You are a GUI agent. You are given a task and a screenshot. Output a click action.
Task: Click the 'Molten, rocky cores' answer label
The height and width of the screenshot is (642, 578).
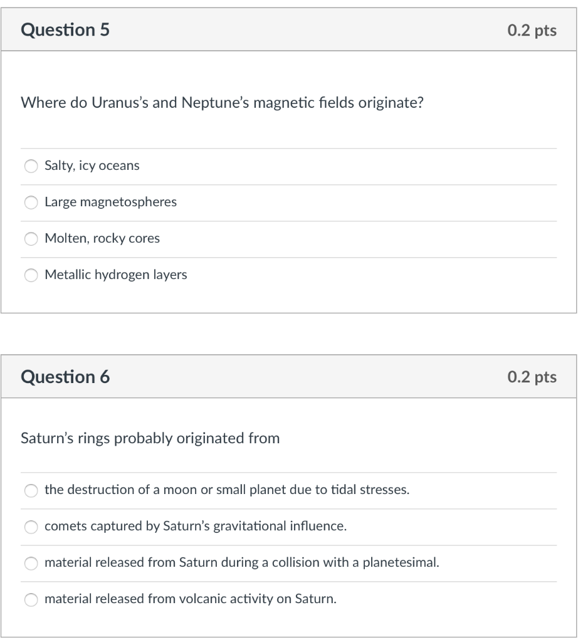102,238
